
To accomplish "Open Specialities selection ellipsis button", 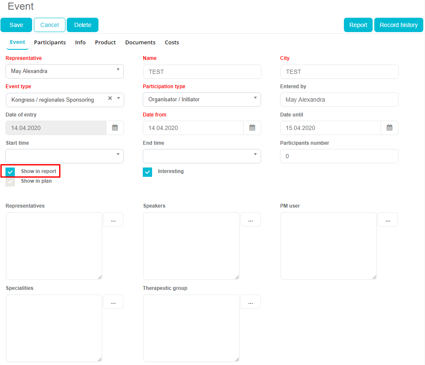I will click(113, 302).
